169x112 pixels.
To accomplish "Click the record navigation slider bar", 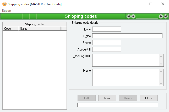I will coord(147,17).
